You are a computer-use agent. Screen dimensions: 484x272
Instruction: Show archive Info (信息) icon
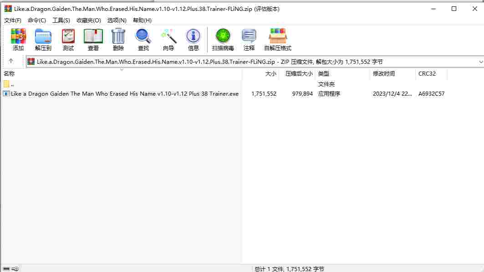[x=193, y=39]
